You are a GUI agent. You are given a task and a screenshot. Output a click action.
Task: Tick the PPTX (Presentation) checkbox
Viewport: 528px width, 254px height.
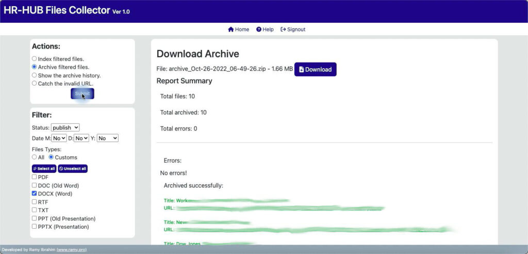[x=35, y=227]
